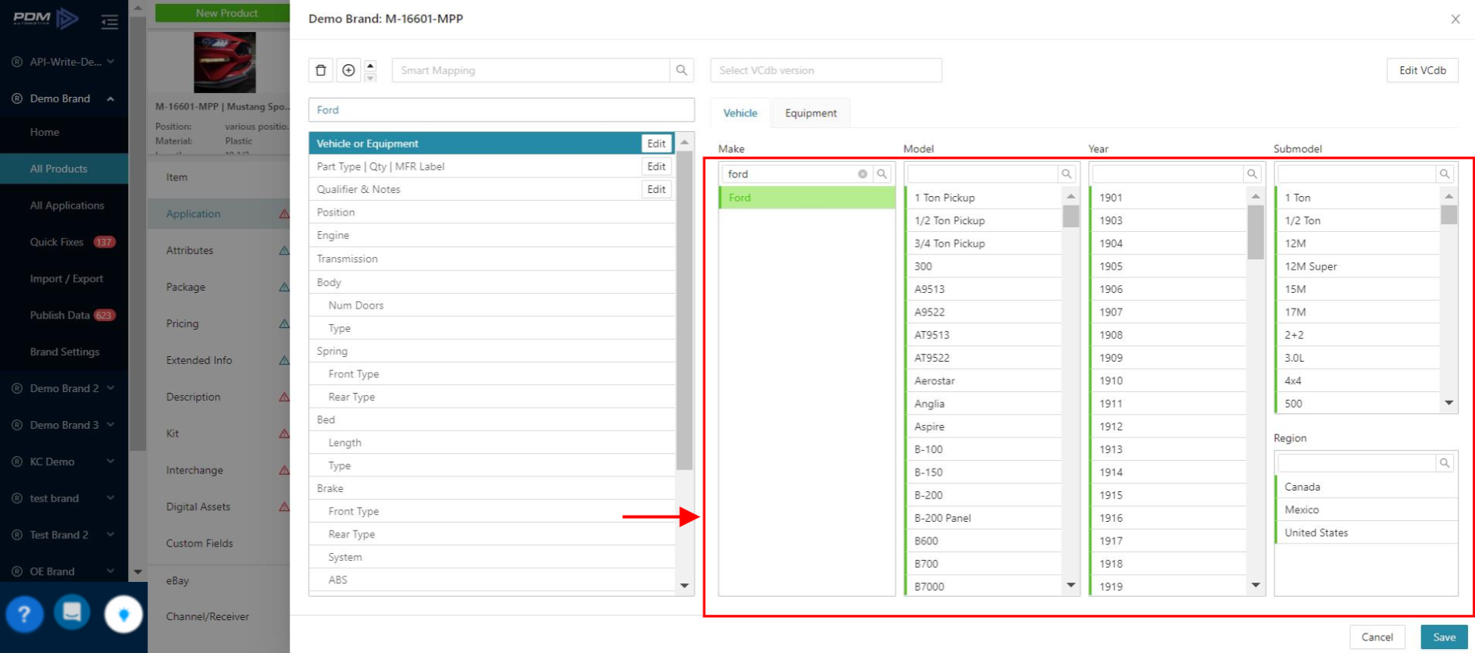Click Edit on Qualifier & Notes row
The image size is (1475, 653).
[656, 189]
